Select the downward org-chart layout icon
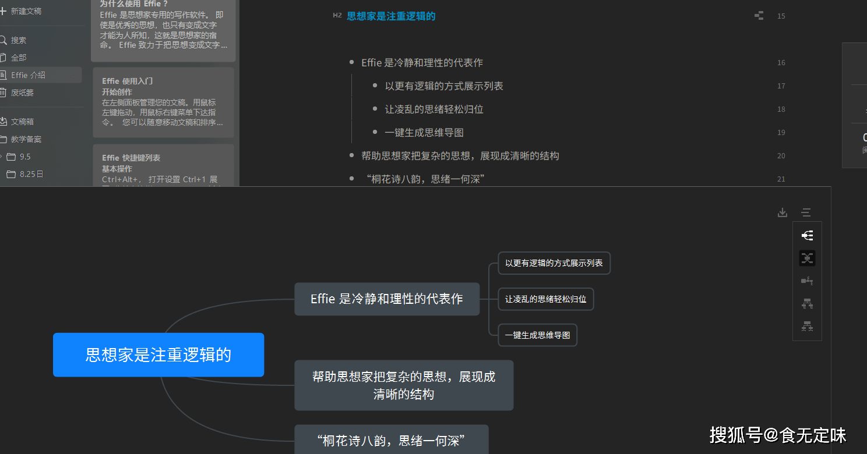Screen dimensions: 867x454 (807, 304)
